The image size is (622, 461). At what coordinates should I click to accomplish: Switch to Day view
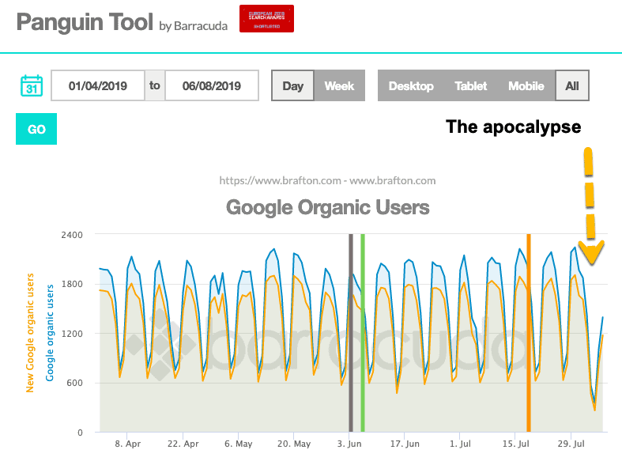(x=293, y=85)
